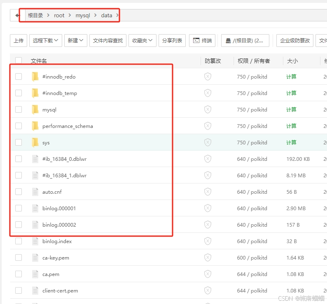The height and width of the screenshot is (304, 327).
Task: Click the 文件内容查找 button
Action: pos(108,40)
